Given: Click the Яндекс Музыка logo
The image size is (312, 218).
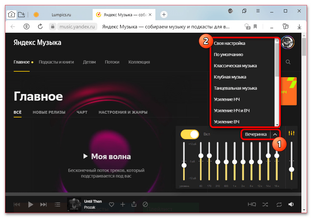Looking at the screenshot, I should tap(37, 42).
